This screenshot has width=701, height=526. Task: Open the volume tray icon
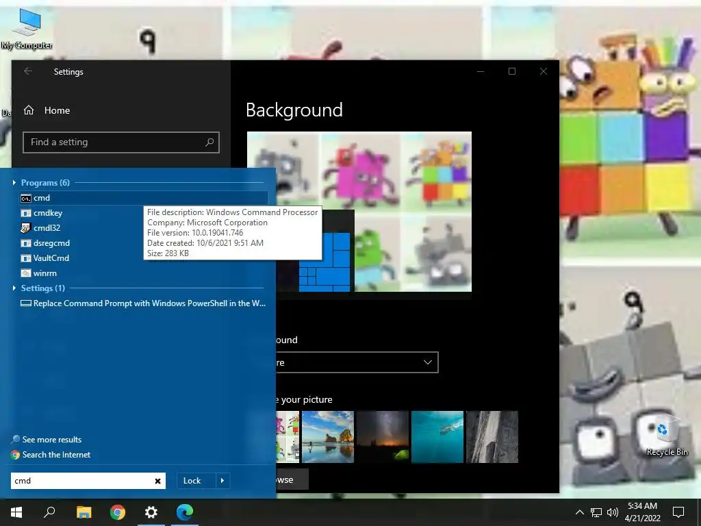[613, 512]
